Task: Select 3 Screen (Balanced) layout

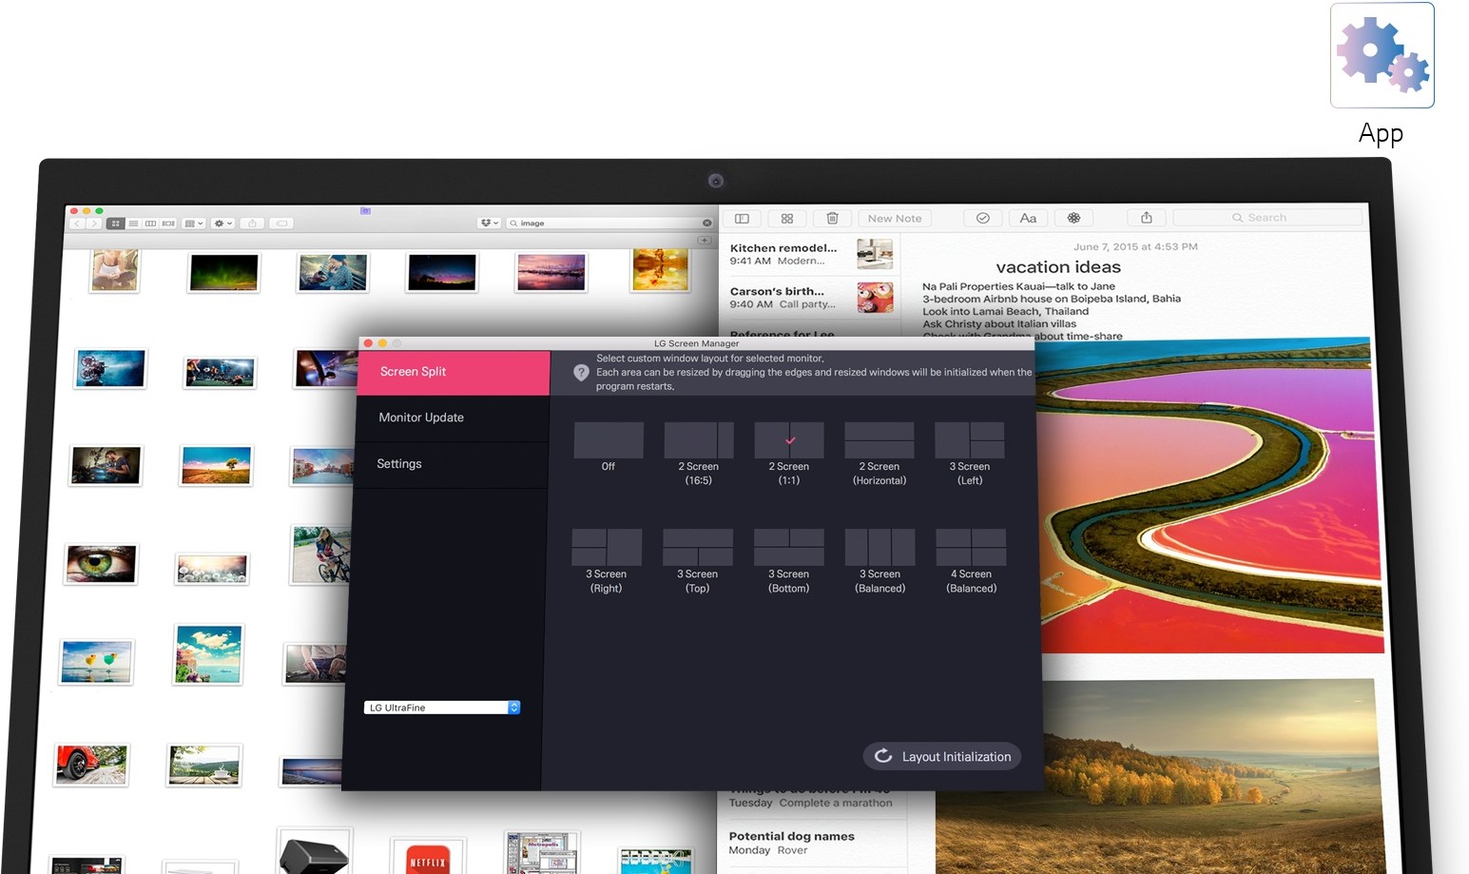Action: [880, 548]
